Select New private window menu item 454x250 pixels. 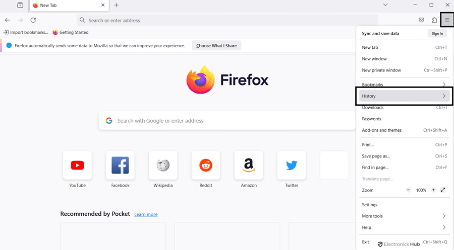pyautogui.click(x=381, y=70)
